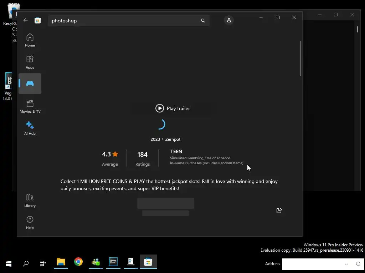Open the AI Hub section

pyautogui.click(x=30, y=128)
